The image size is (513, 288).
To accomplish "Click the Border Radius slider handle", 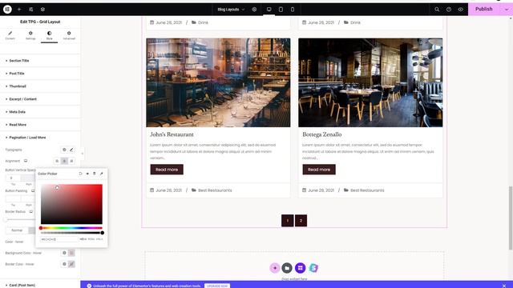I will 6,219.
